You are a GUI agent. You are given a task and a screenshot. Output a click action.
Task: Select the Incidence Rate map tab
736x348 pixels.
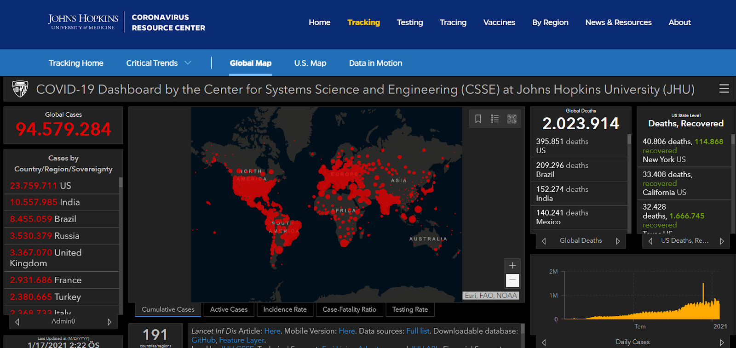coord(285,309)
